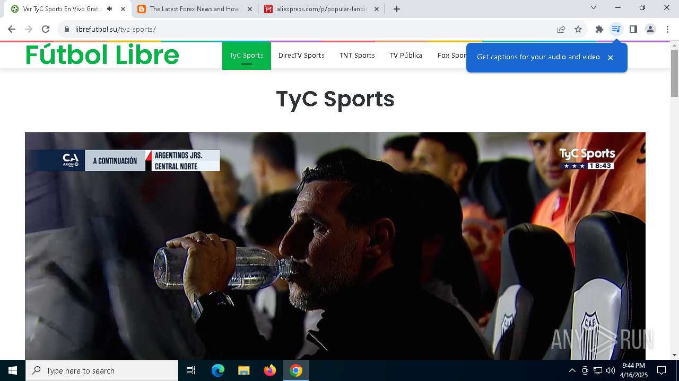Switch to the aliexpress.com tab

point(321,9)
